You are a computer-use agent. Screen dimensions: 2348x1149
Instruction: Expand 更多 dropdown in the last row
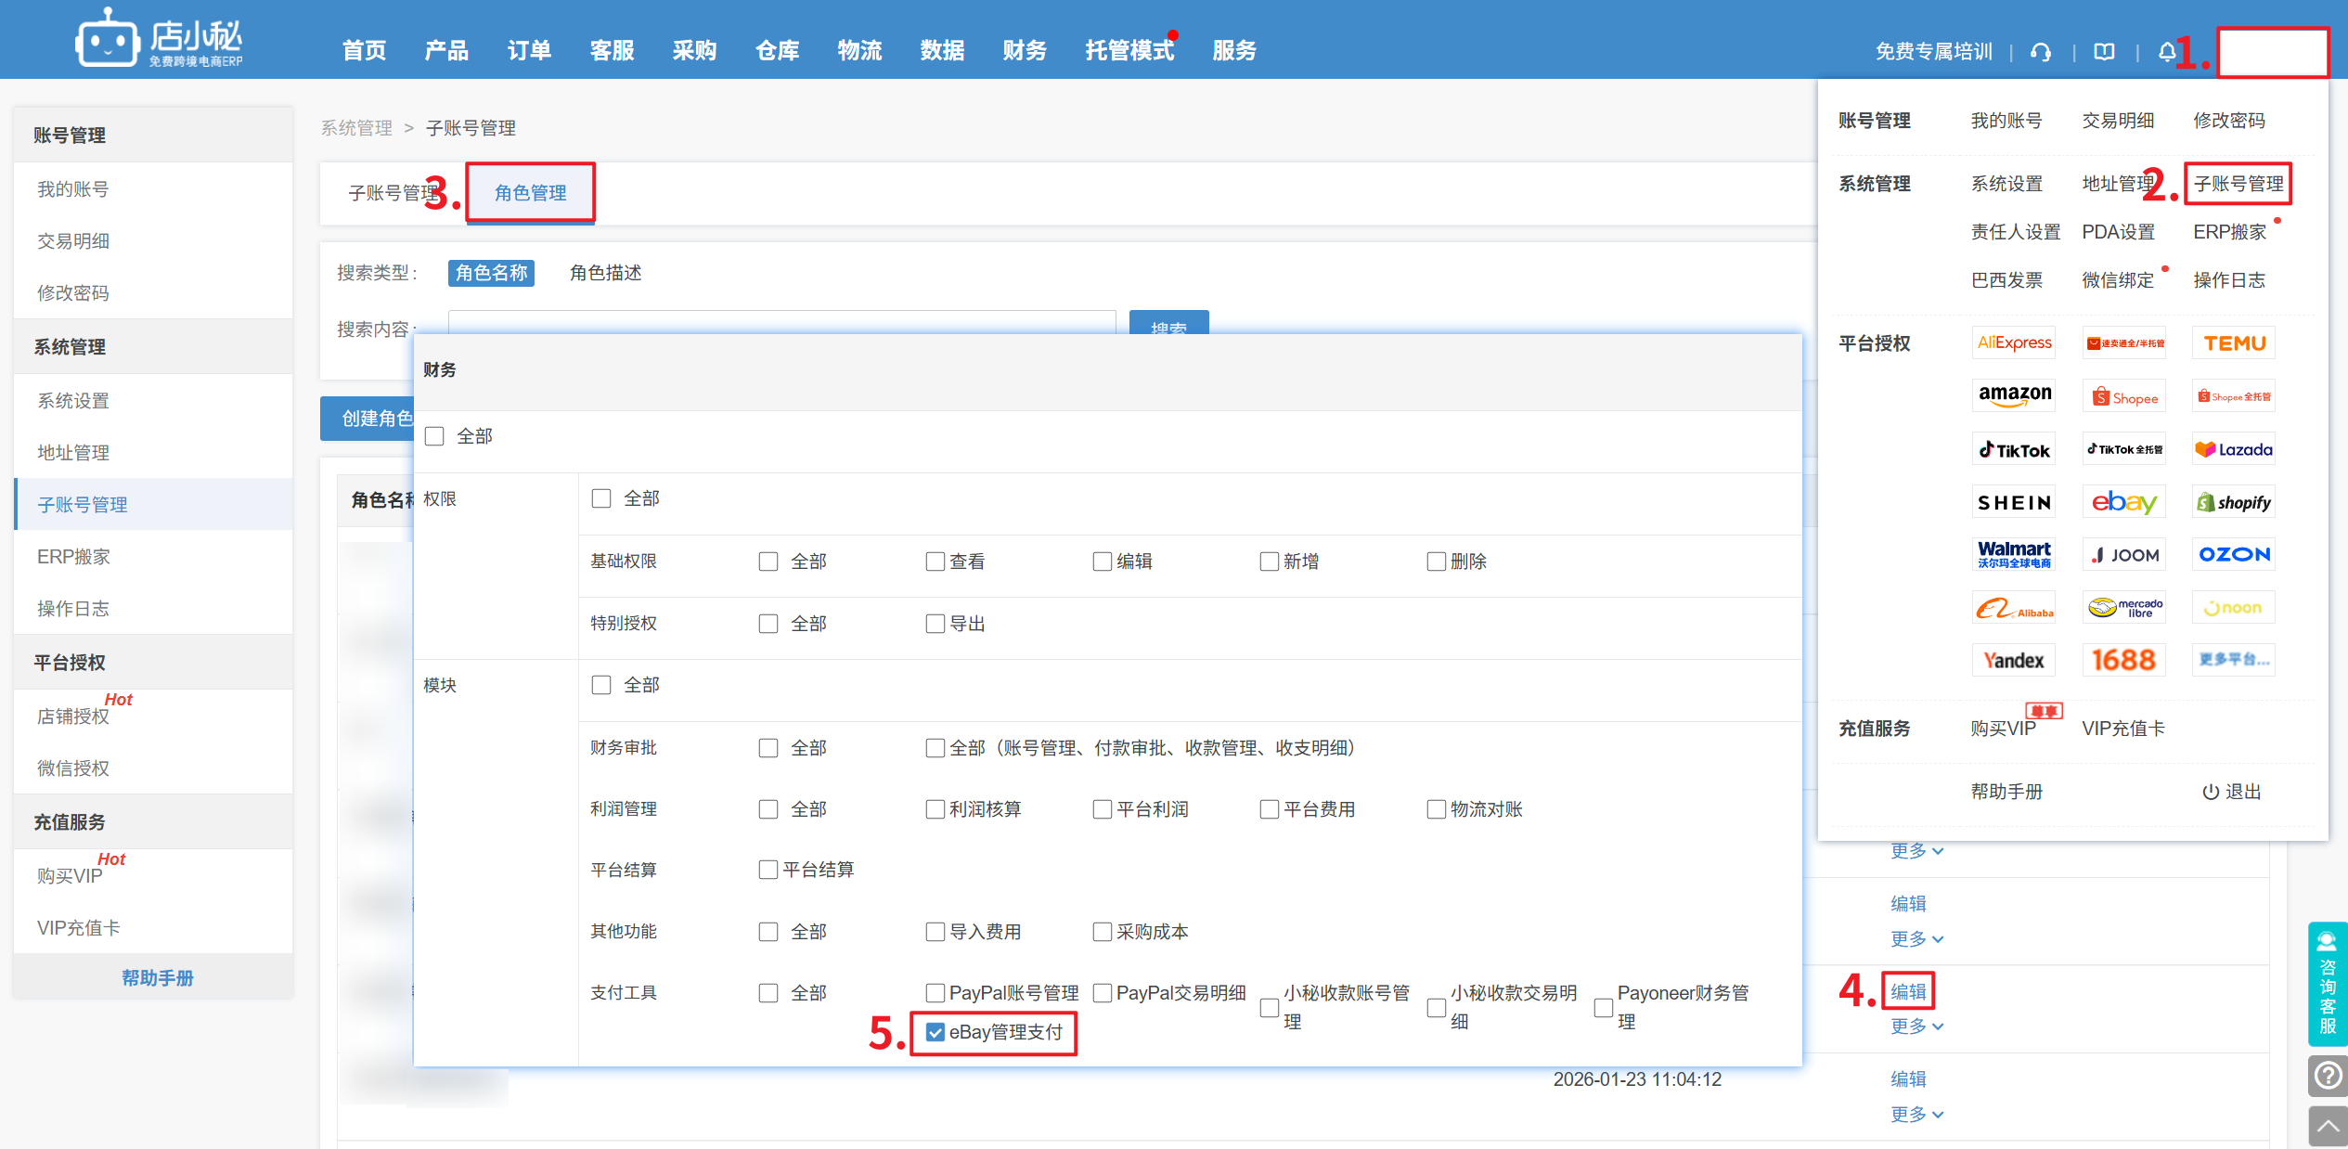tap(1916, 1114)
